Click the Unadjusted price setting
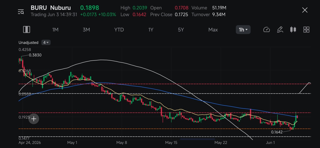320x148 pixels. [x=28, y=43]
